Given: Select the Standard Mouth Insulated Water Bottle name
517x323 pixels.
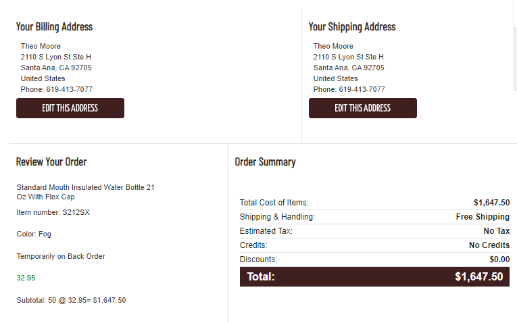Looking at the screenshot, I should 85,192.
